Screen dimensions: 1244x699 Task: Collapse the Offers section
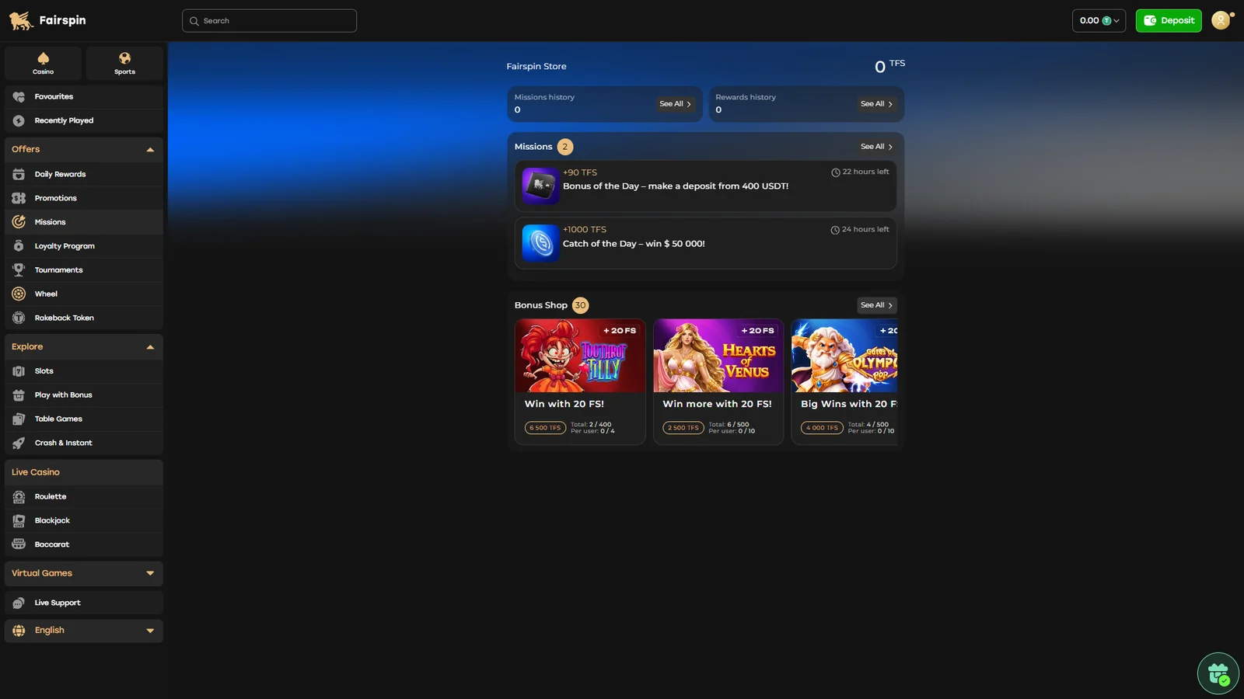(84, 149)
